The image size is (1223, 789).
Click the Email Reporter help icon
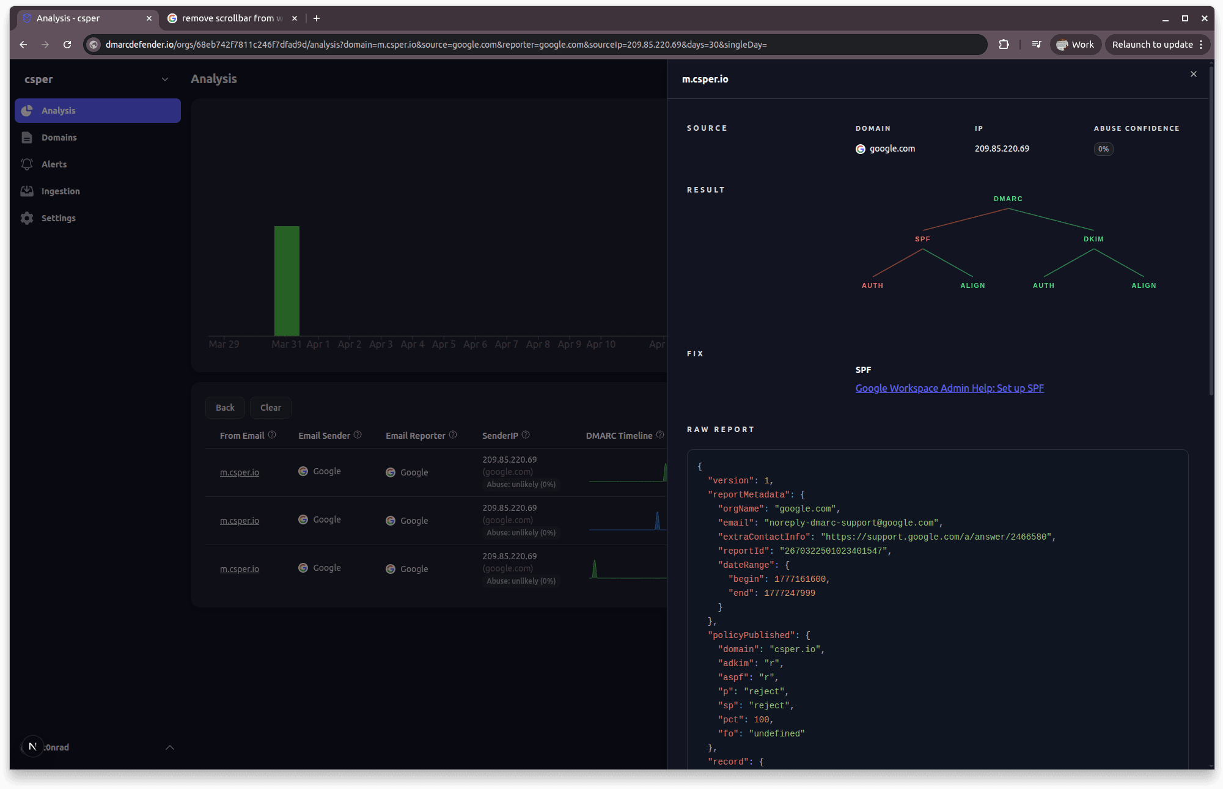(453, 435)
